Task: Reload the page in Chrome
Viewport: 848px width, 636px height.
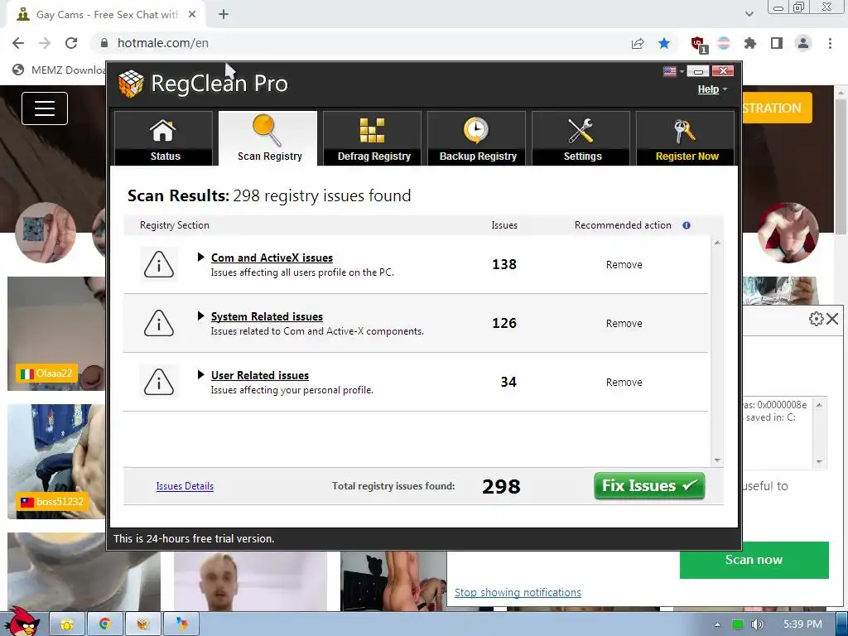Action: (x=71, y=43)
